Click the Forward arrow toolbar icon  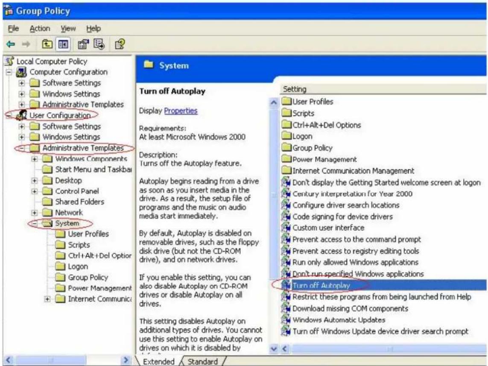(26, 44)
